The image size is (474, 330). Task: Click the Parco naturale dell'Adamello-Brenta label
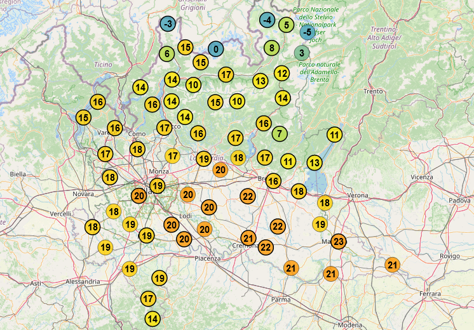(320, 72)
